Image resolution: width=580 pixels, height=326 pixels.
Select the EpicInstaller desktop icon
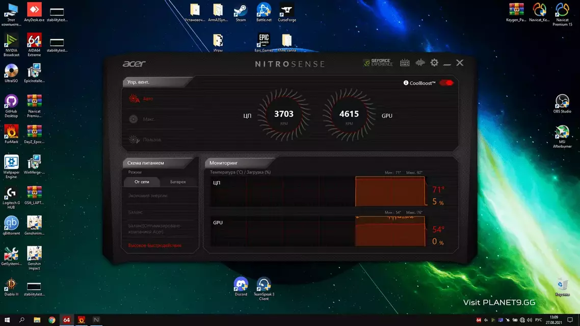[x=34, y=73]
